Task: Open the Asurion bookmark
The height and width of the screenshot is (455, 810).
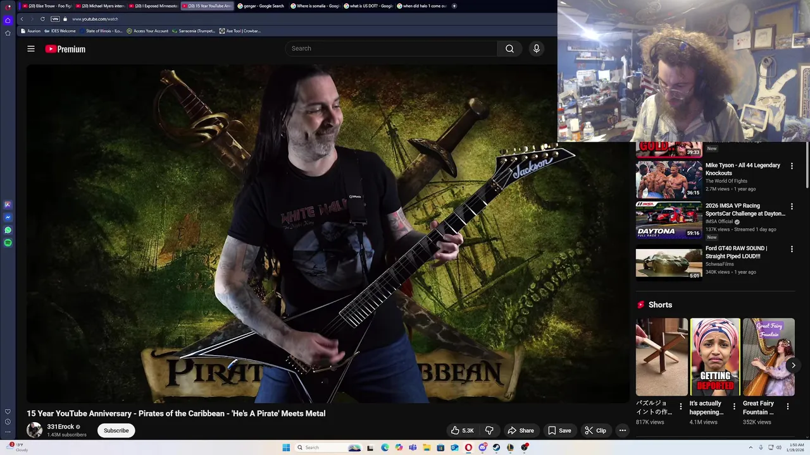Action: click(x=30, y=31)
